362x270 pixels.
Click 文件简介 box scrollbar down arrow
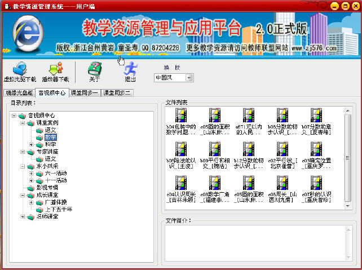coord(348,257)
